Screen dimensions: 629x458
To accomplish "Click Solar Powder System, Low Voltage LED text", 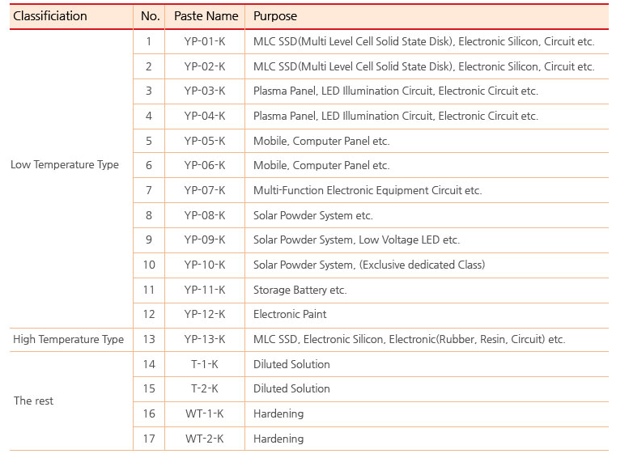I will click(356, 240).
